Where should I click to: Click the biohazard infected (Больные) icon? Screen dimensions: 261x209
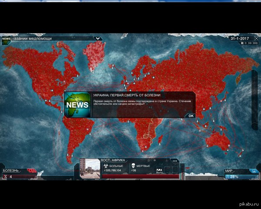[x=104, y=166]
